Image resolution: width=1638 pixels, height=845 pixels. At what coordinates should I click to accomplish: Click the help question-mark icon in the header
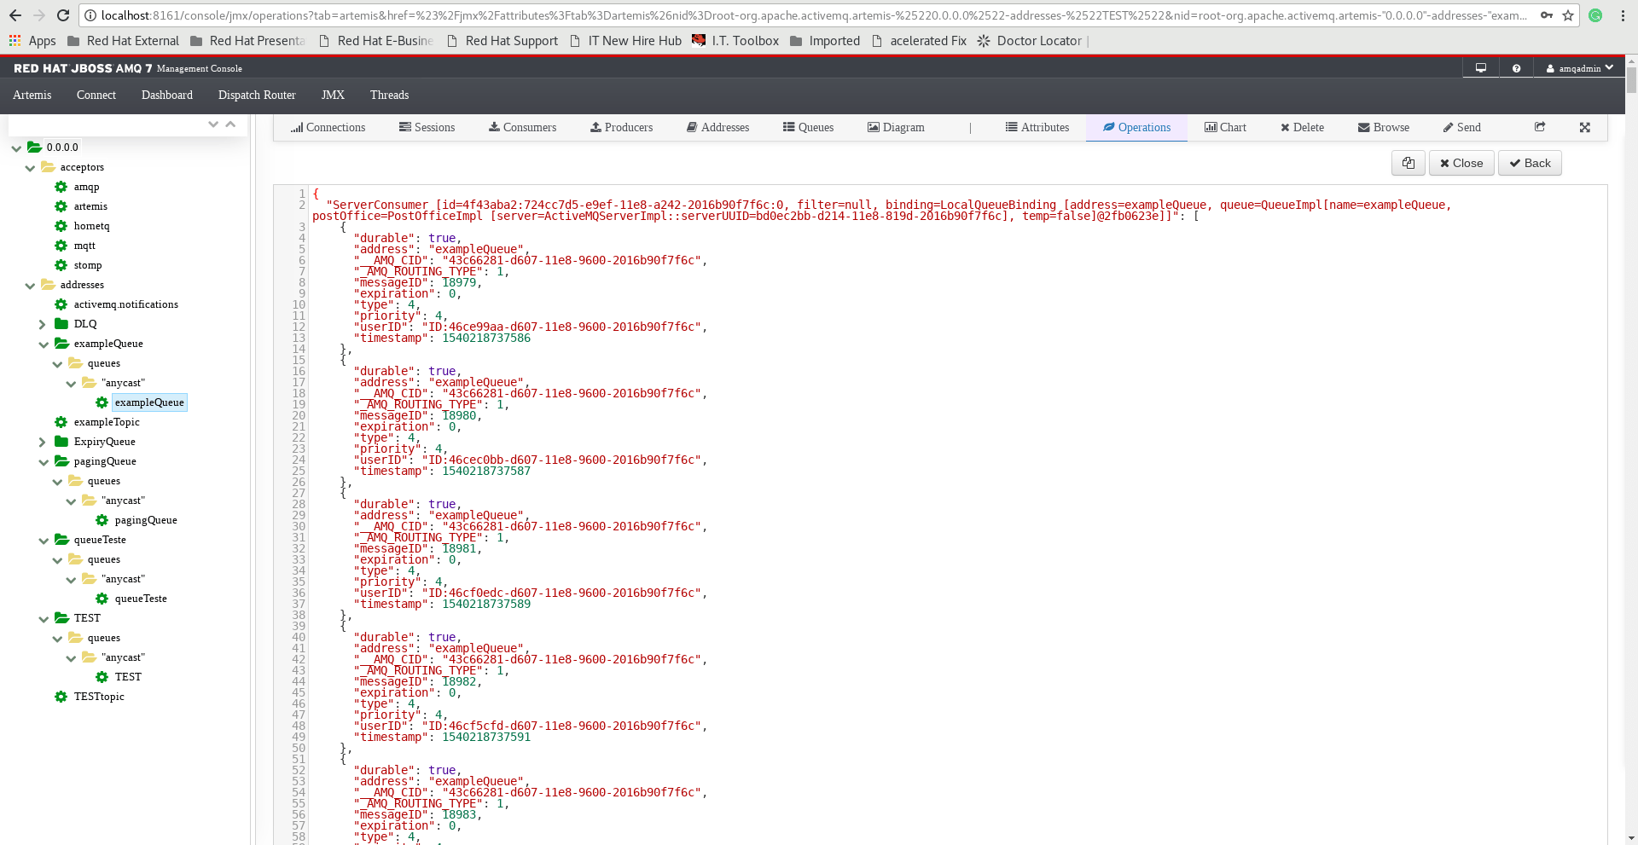coord(1516,67)
